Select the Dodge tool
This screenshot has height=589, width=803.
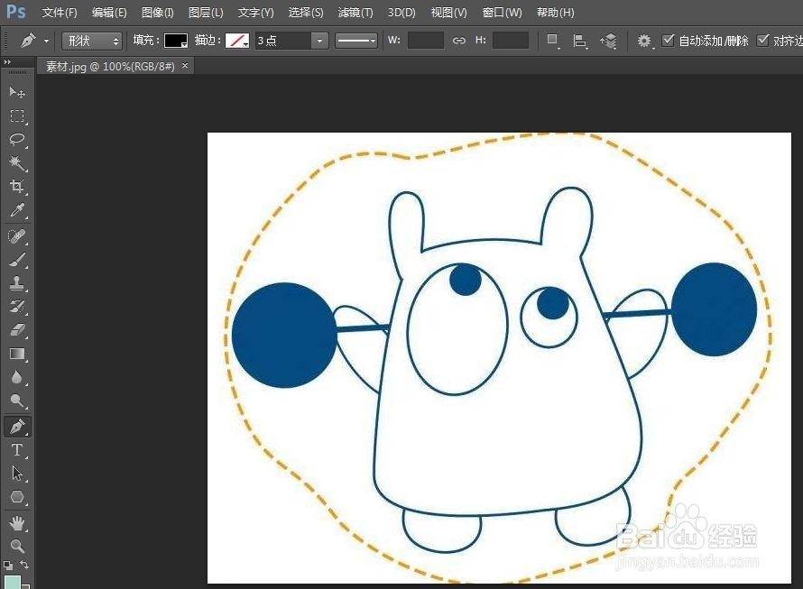pyautogui.click(x=17, y=400)
